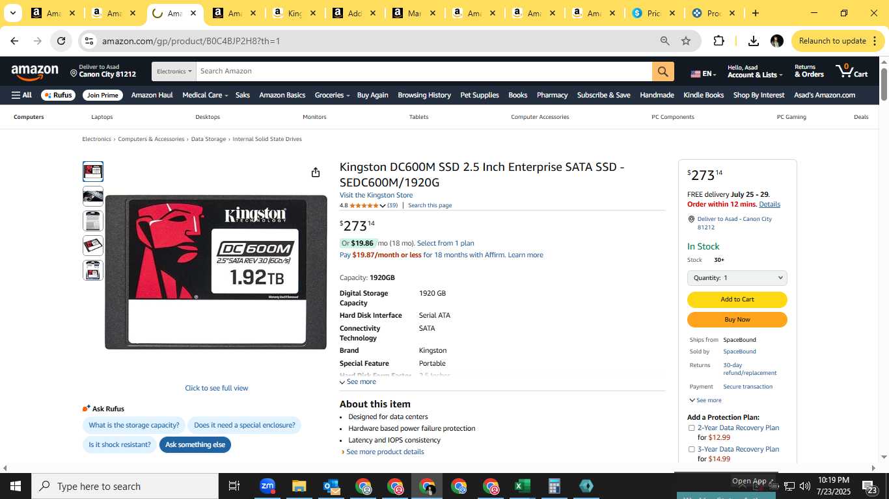
Task: Open the Pharmacy nav item
Action: click(x=552, y=95)
